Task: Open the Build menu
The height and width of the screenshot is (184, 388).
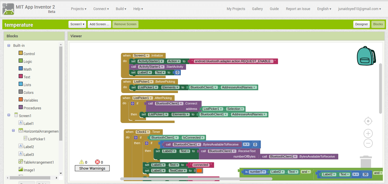Action: [x=121, y=9]
